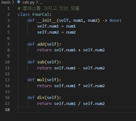Click the Python file icon in breadcrumb
Viewport: 136px width, 121px height.
tap(19, 2)
